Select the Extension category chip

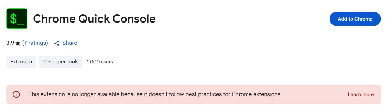click(21, 62)
